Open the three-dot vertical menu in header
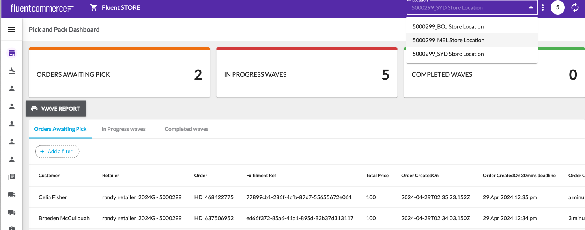Screen dimensions: 585x230 point(543,7)
